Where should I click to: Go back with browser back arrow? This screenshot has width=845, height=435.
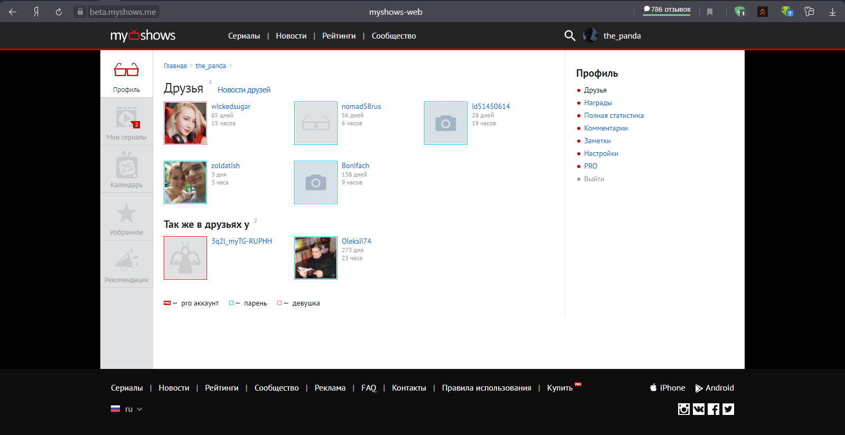coord(13,12)
